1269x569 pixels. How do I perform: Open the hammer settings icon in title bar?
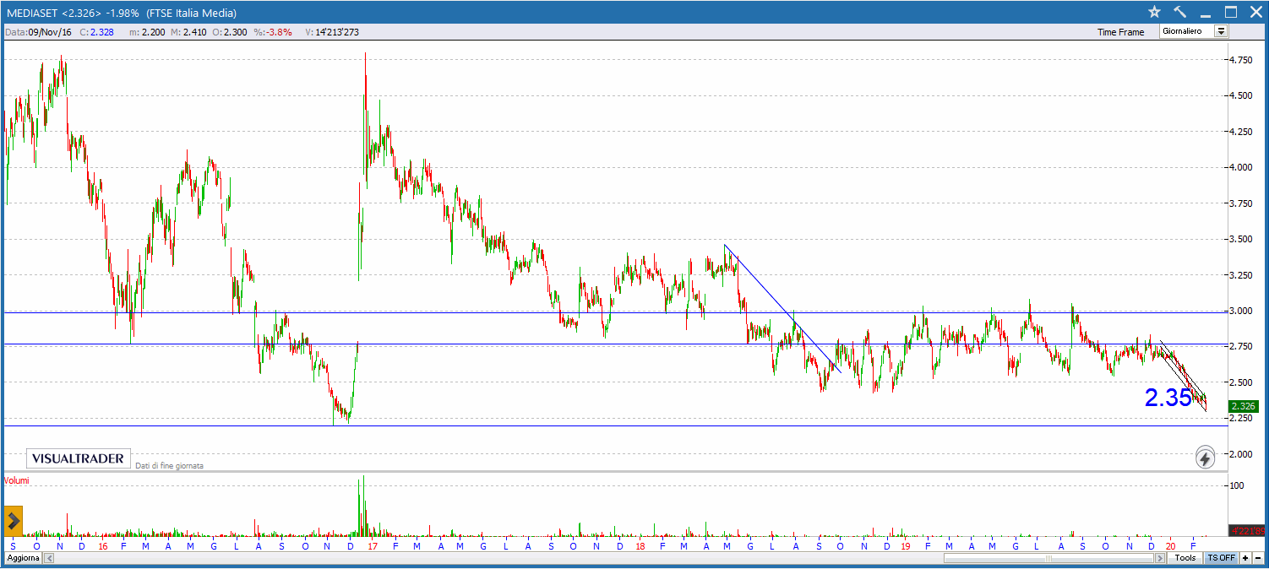point(1180,12)
